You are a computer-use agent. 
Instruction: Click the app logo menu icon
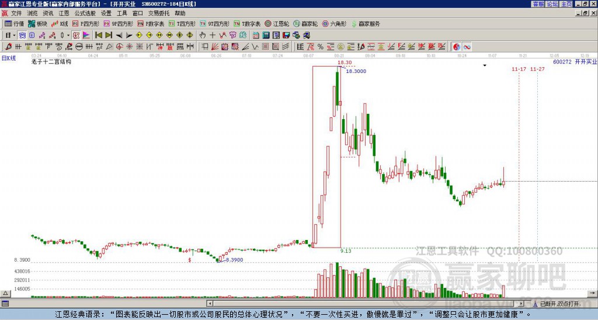click(5, 13)
